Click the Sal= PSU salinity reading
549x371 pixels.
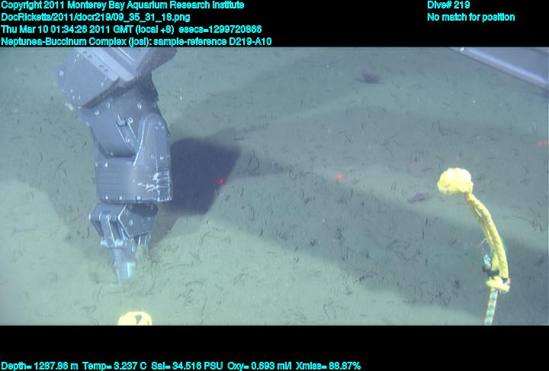(187, 366)
